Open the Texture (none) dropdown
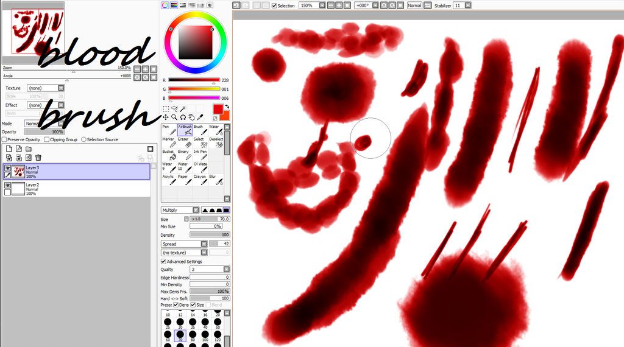Viewport: 624px width, 347px height. tap(45, 88)
